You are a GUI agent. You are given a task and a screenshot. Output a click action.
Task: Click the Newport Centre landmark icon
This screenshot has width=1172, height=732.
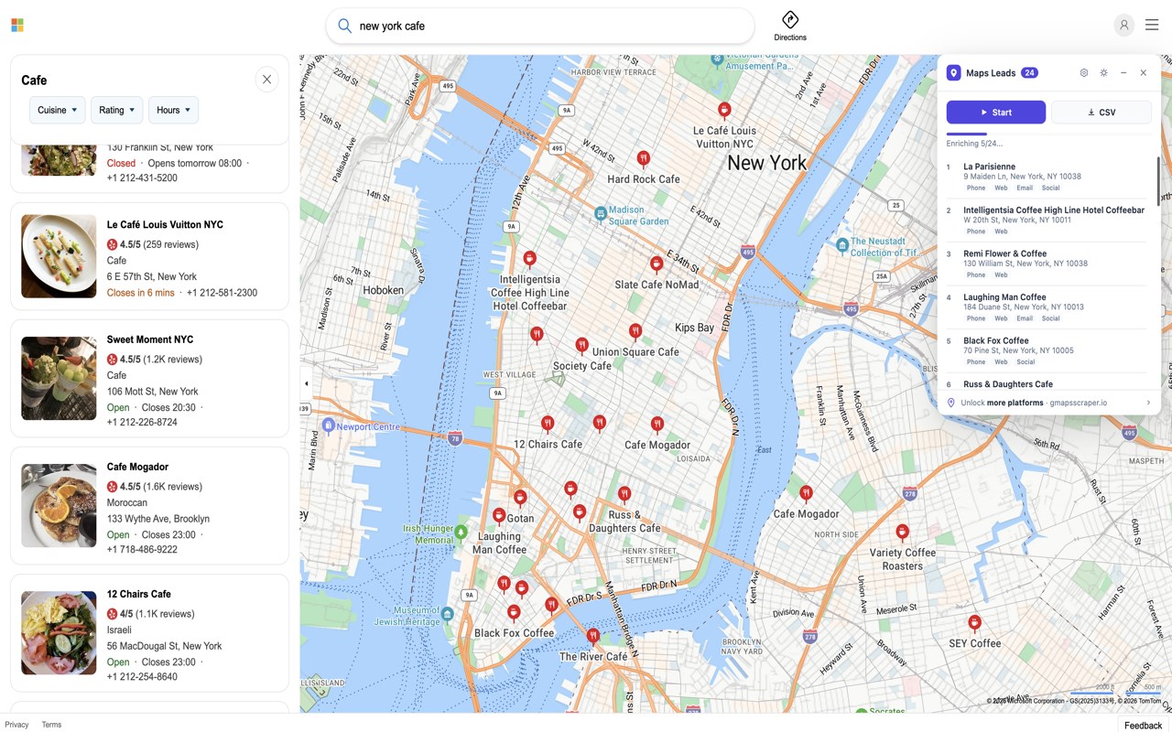coord(328,425)
